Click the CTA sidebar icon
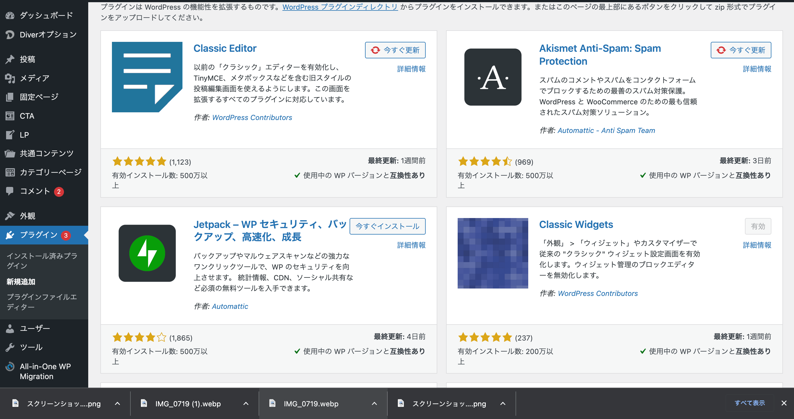The width and height of the screenshot is (794, 419). 10,116
